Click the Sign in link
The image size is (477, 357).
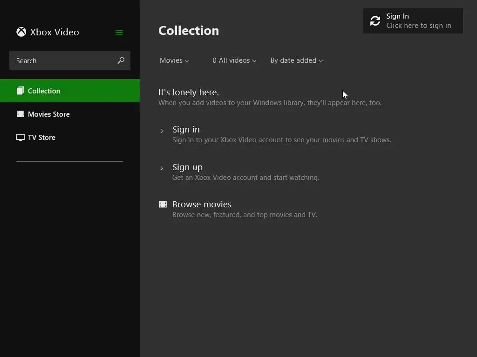click(x=186, y=130)
